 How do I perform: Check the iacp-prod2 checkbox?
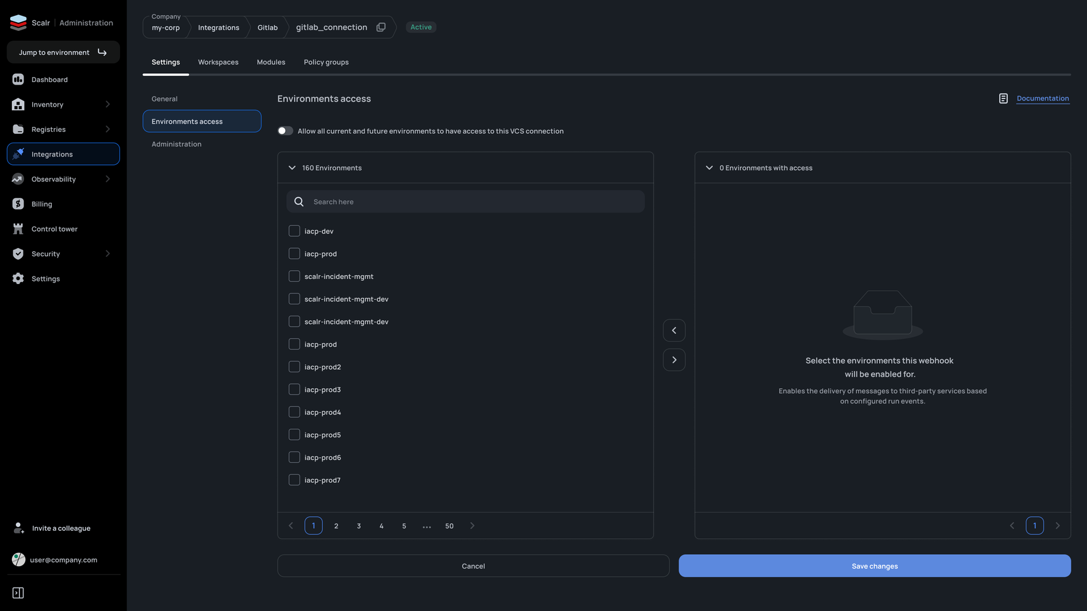295,367
